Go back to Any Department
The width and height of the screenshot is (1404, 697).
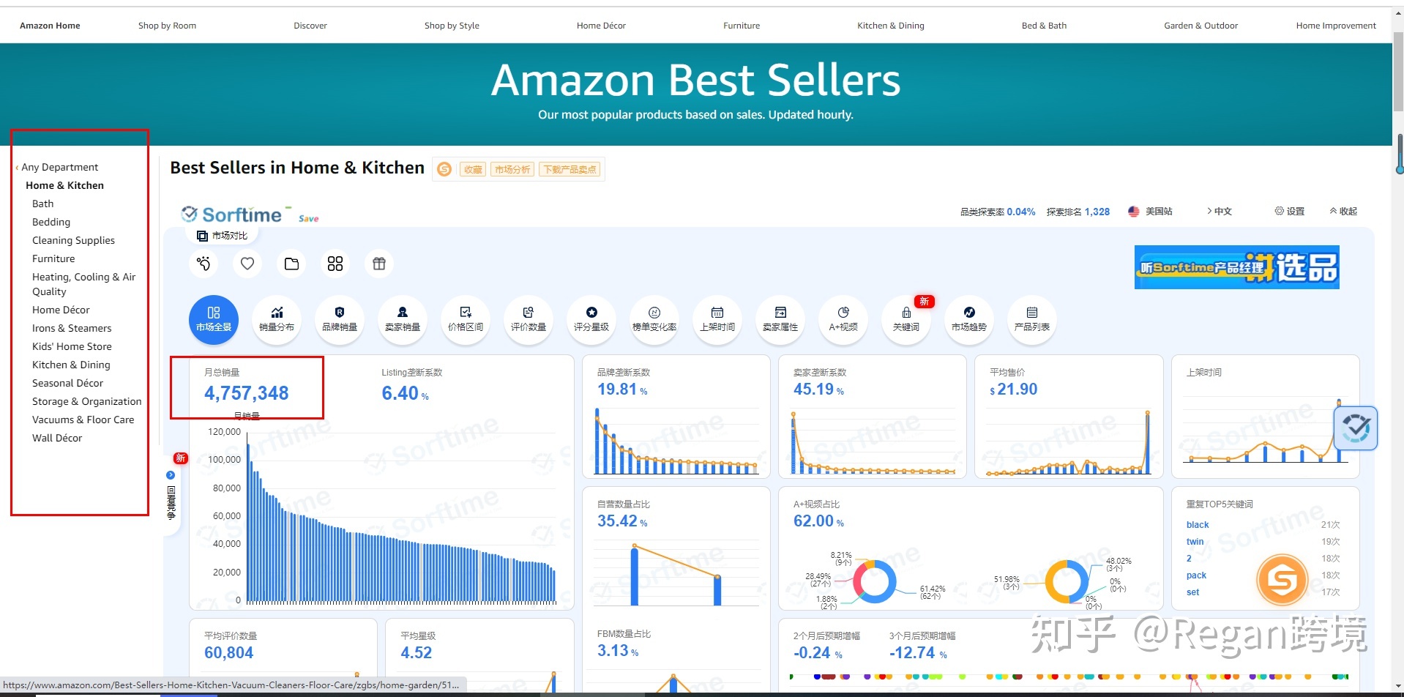[x=57, y=167]
